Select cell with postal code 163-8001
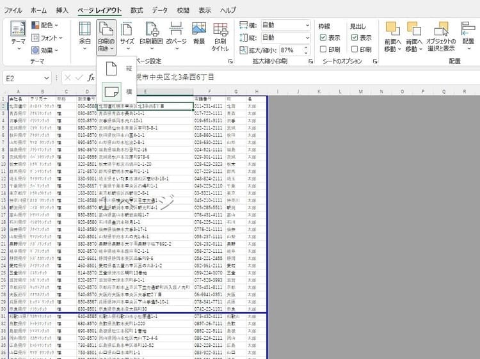This screenshot has height=359, width=480. [86, 193]
